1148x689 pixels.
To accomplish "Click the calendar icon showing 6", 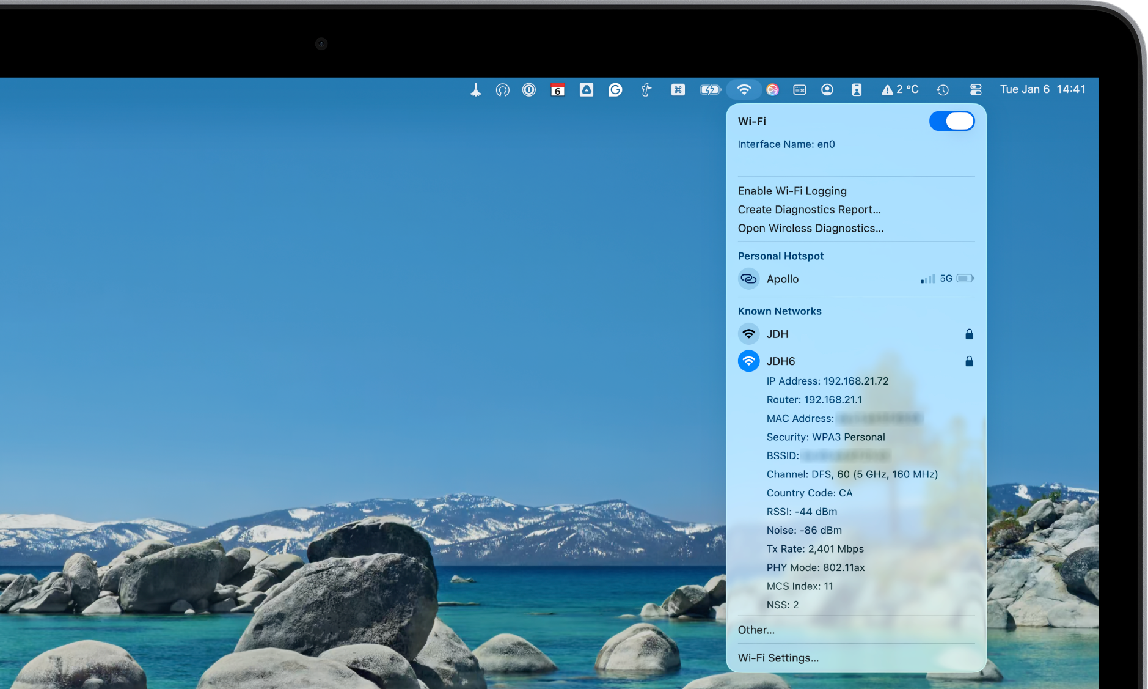I will (557, 90).
